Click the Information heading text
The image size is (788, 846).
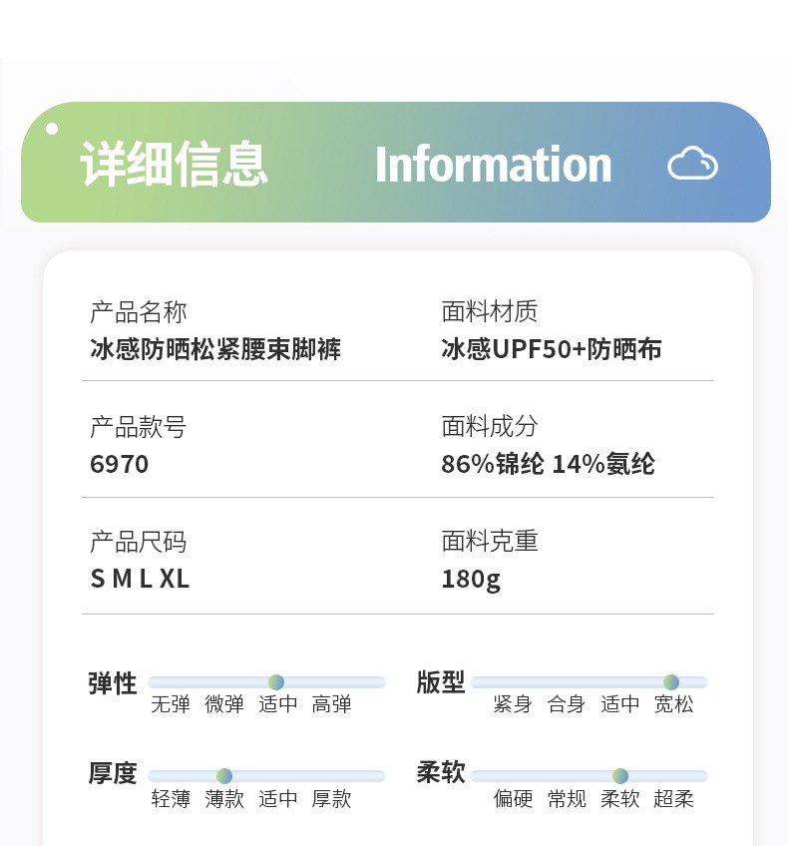493,165
